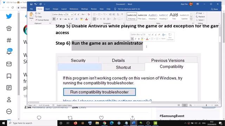Image resolution: width=225 pixels, height=126 pixels.
Task: Switch to the References ribbon tab
Action: coord(74,9)
